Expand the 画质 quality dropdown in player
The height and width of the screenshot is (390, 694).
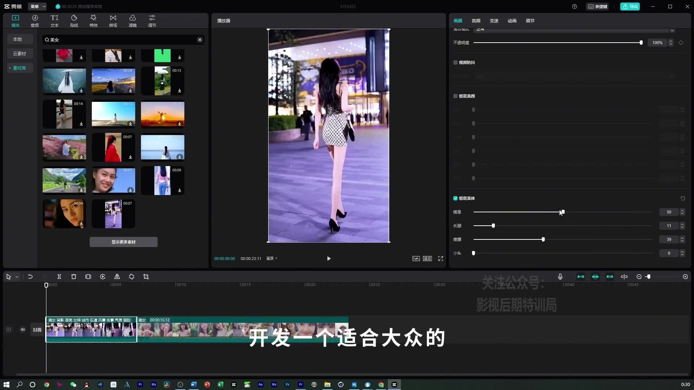coord(272,259)
